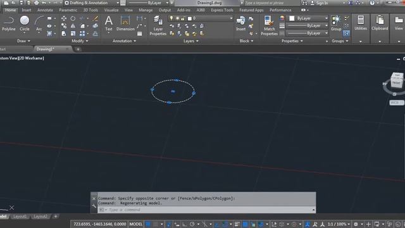Click the Group tool

point(336,23)
